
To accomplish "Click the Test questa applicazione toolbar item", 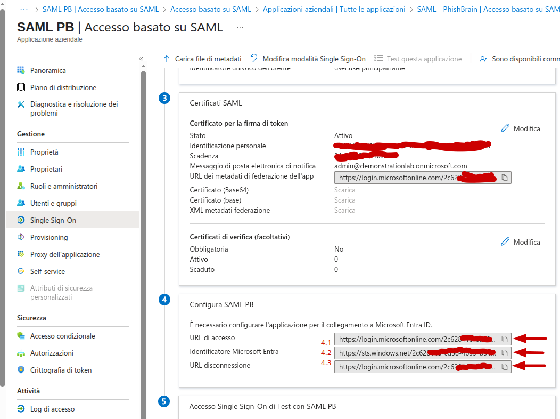I will click(418, 59).
